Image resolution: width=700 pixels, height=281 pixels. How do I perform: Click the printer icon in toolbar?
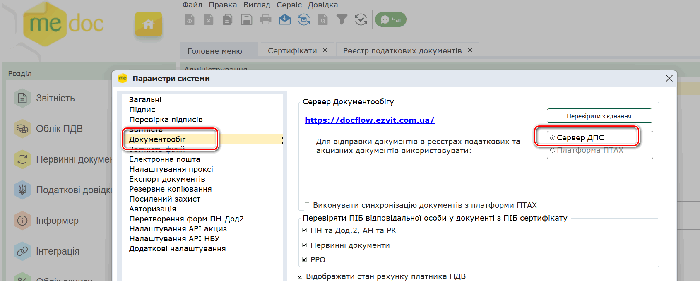coord(266,19)
